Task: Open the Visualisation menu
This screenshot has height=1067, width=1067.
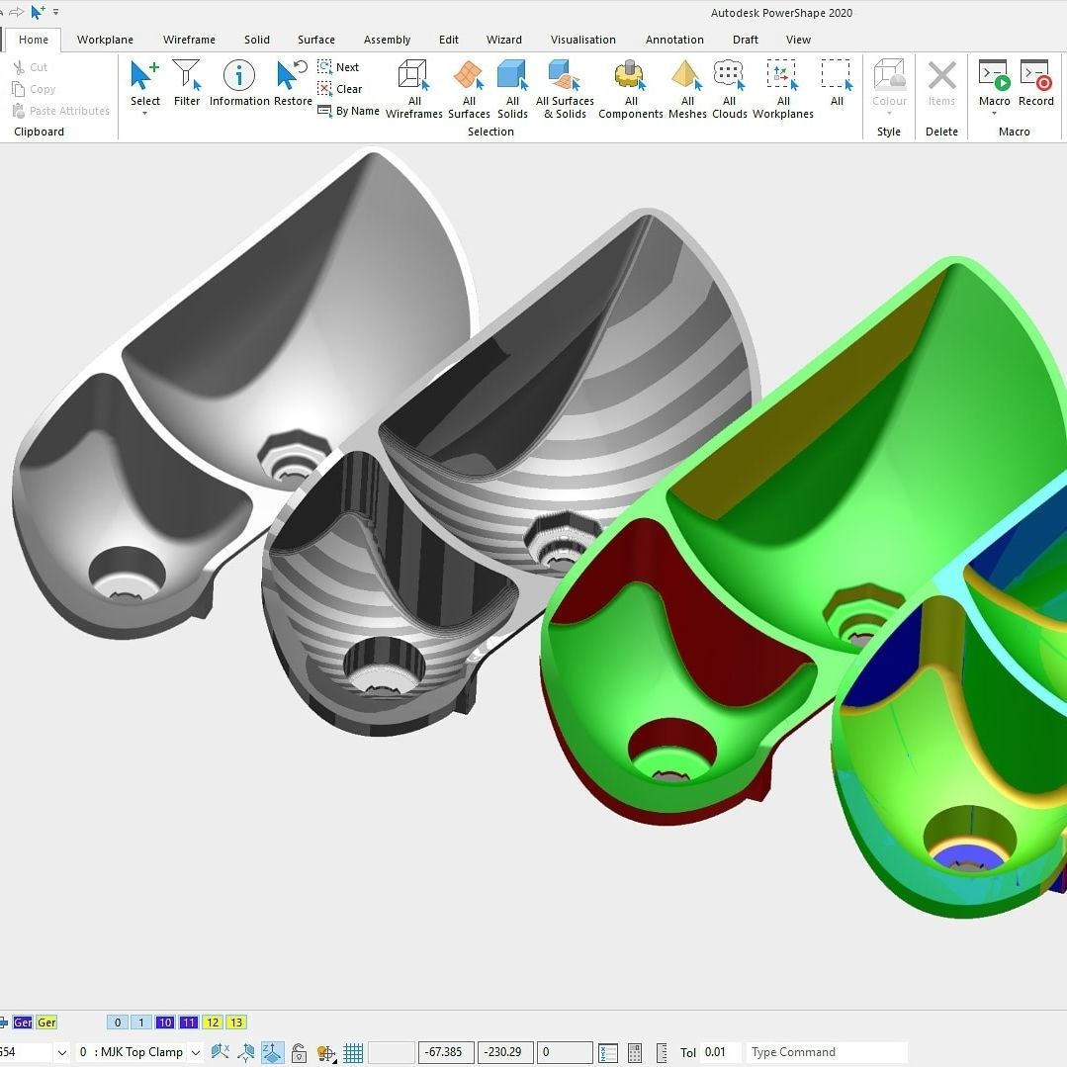Action: coord(582,40)
